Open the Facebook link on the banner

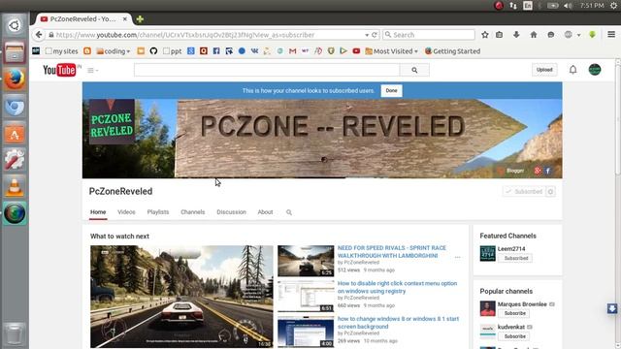point(547,171)
